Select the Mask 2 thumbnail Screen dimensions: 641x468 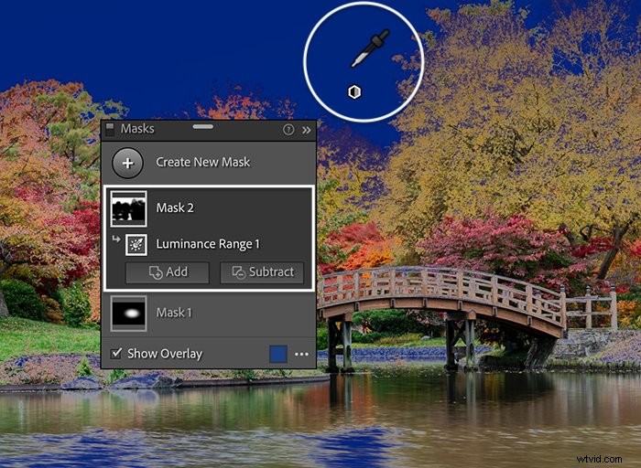[128, 208]
